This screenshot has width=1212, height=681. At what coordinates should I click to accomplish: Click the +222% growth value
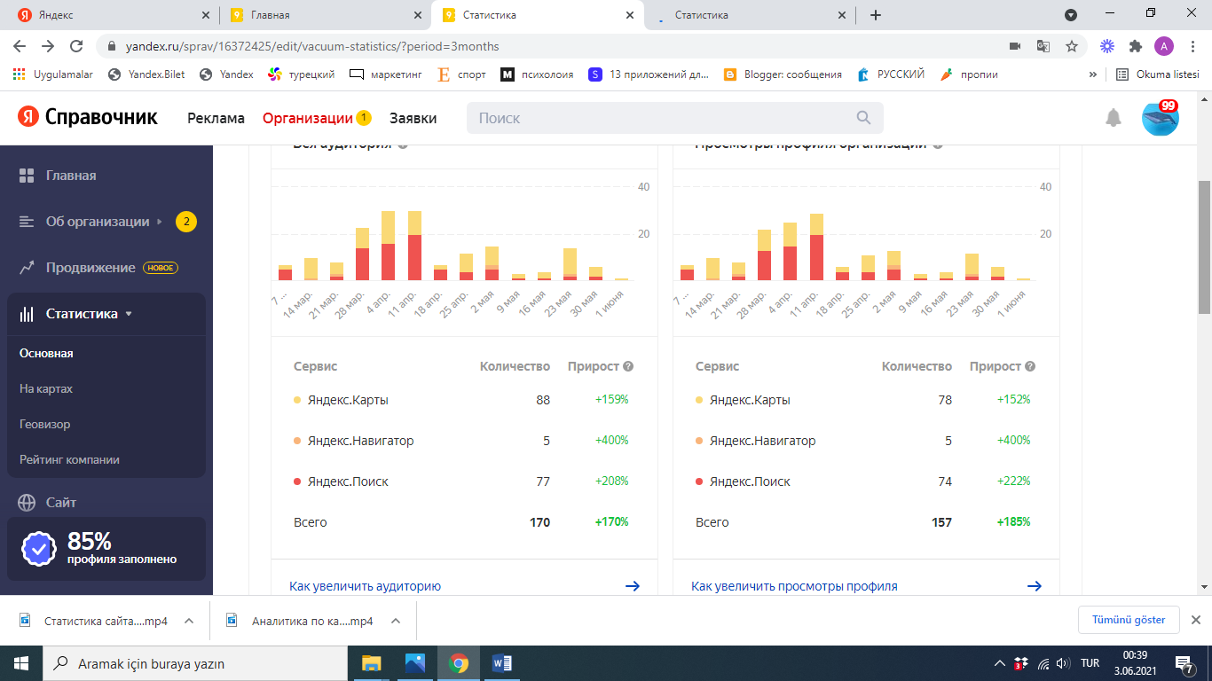tap(1013, 481)
